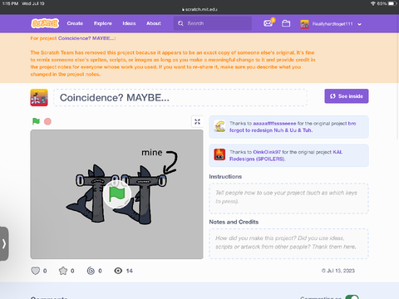
Task: Toggle the Commenting on switch
Action: (x=352, y=297)
